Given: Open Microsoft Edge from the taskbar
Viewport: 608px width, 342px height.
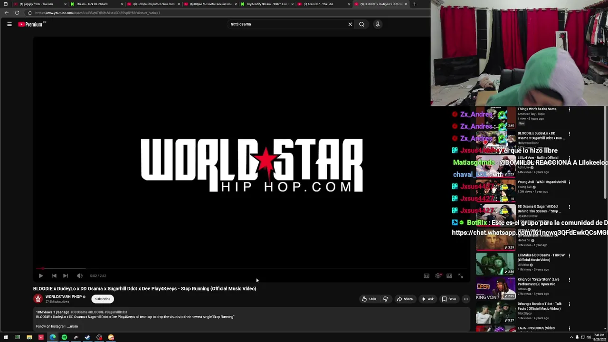Looking at the screenshot, I should pos(52,337).
